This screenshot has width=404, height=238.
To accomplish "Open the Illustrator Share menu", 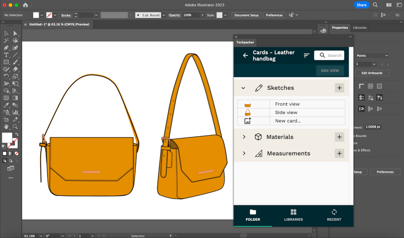I will pyautogui.click(x=361, y=4).
